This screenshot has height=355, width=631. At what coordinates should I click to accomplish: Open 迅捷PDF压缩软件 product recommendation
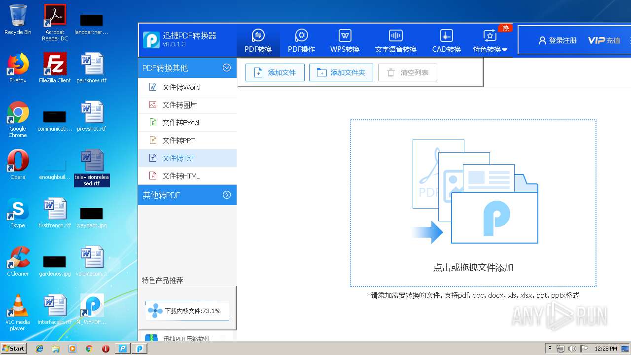tap(186, 339)
